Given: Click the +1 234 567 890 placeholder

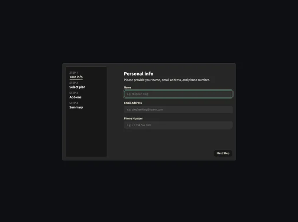Looking at the screenshot, I should [x=139, y=125].
